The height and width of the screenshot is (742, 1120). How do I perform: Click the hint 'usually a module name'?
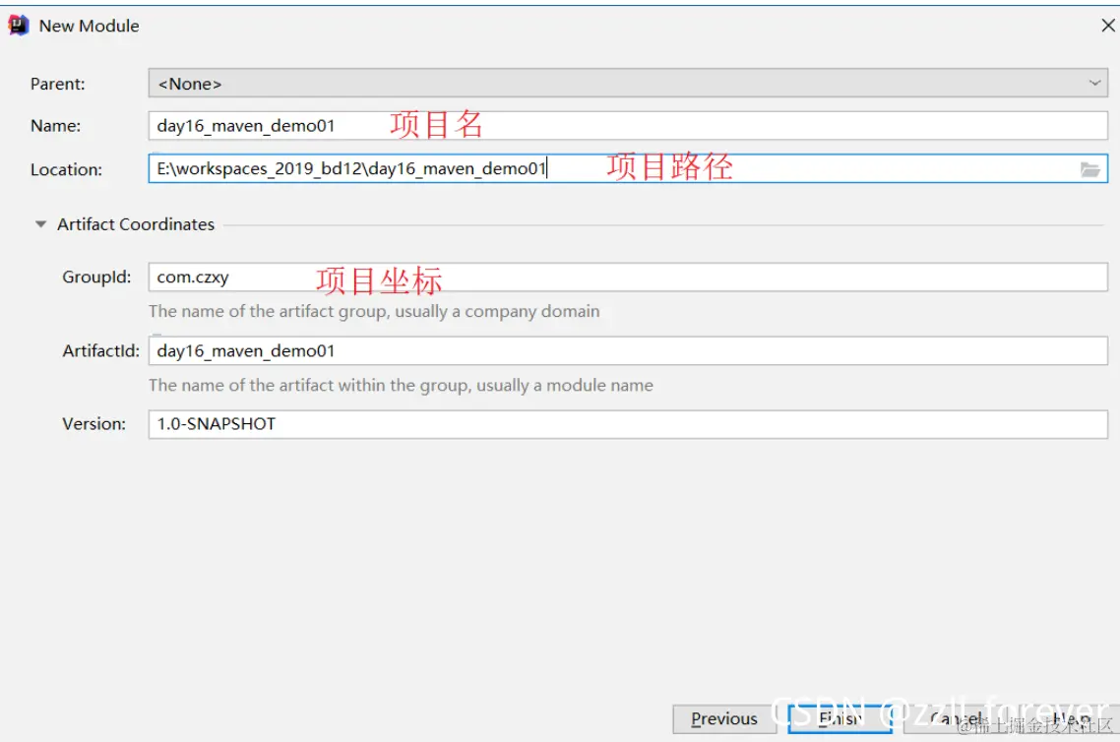[x=564, y=386]
